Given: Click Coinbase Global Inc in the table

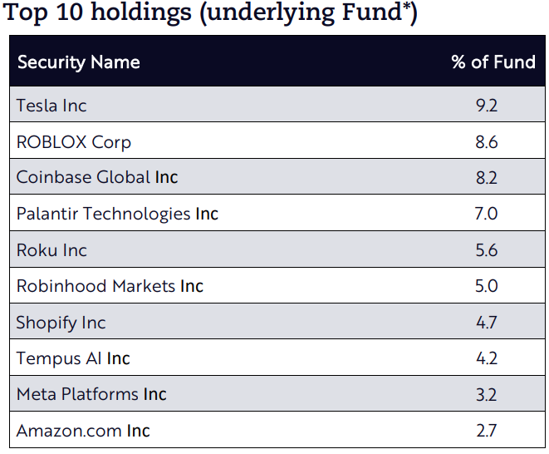Looking at the screenshot, I should [x=97, y=178].
